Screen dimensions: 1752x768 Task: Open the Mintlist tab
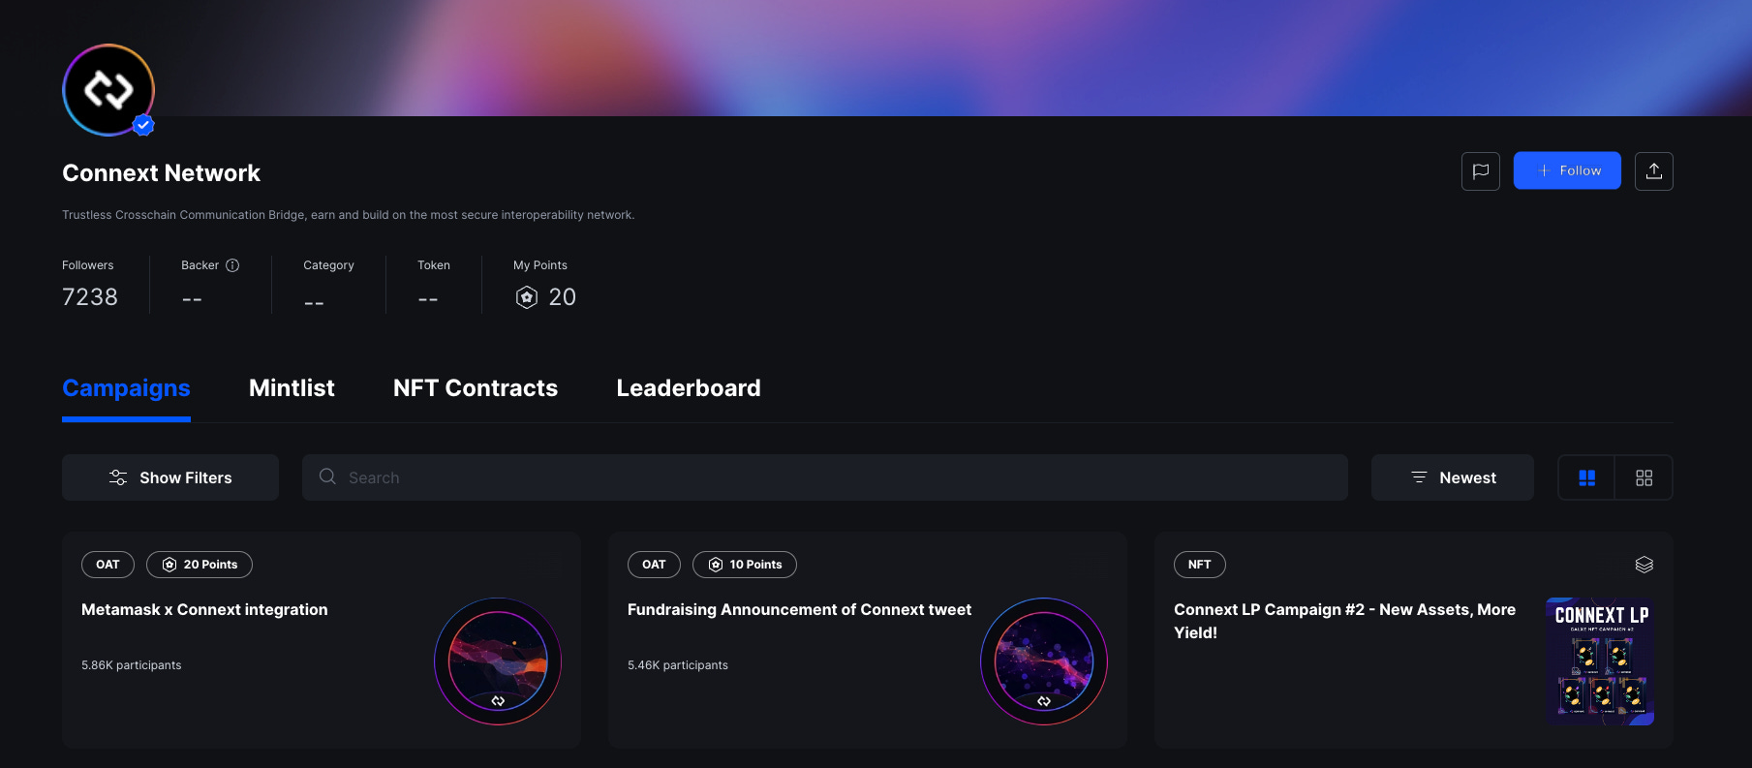292,388
